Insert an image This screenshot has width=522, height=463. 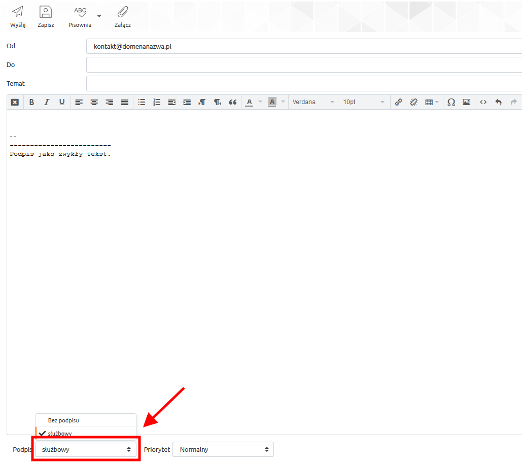(x=467, y=102)
